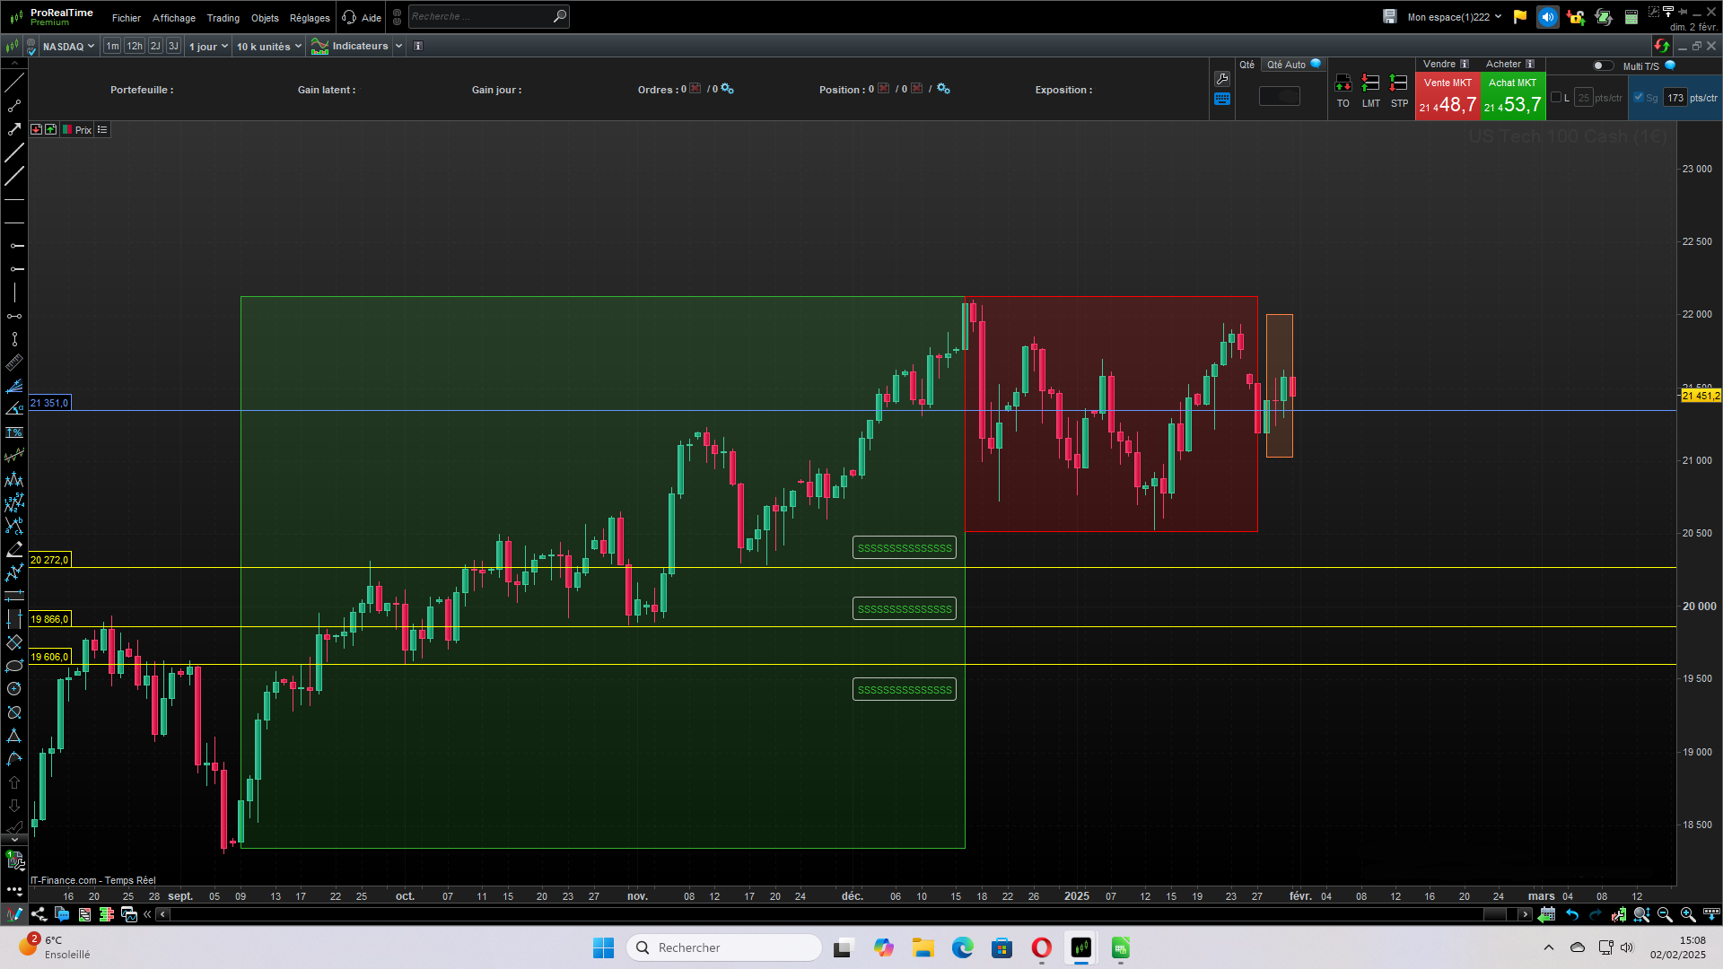This screenshot has width=1723, height=969.
Task: Open the NASDAQ instrument dropdown
Action: point(68,47)
